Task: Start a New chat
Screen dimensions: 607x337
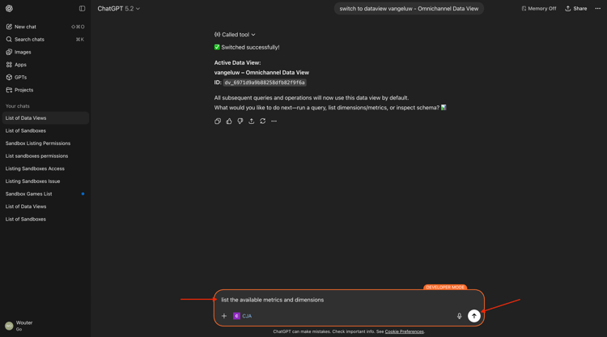Action: tap(45, 27)
